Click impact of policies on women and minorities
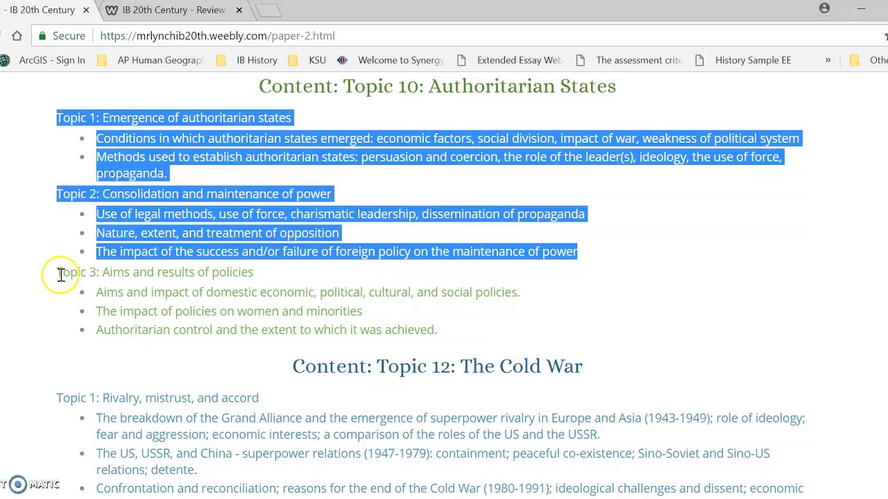The height and width of the screenshot is (499, 888). click(229, 311)
